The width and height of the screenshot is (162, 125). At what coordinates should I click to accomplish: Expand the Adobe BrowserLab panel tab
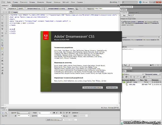coord(127,7)
